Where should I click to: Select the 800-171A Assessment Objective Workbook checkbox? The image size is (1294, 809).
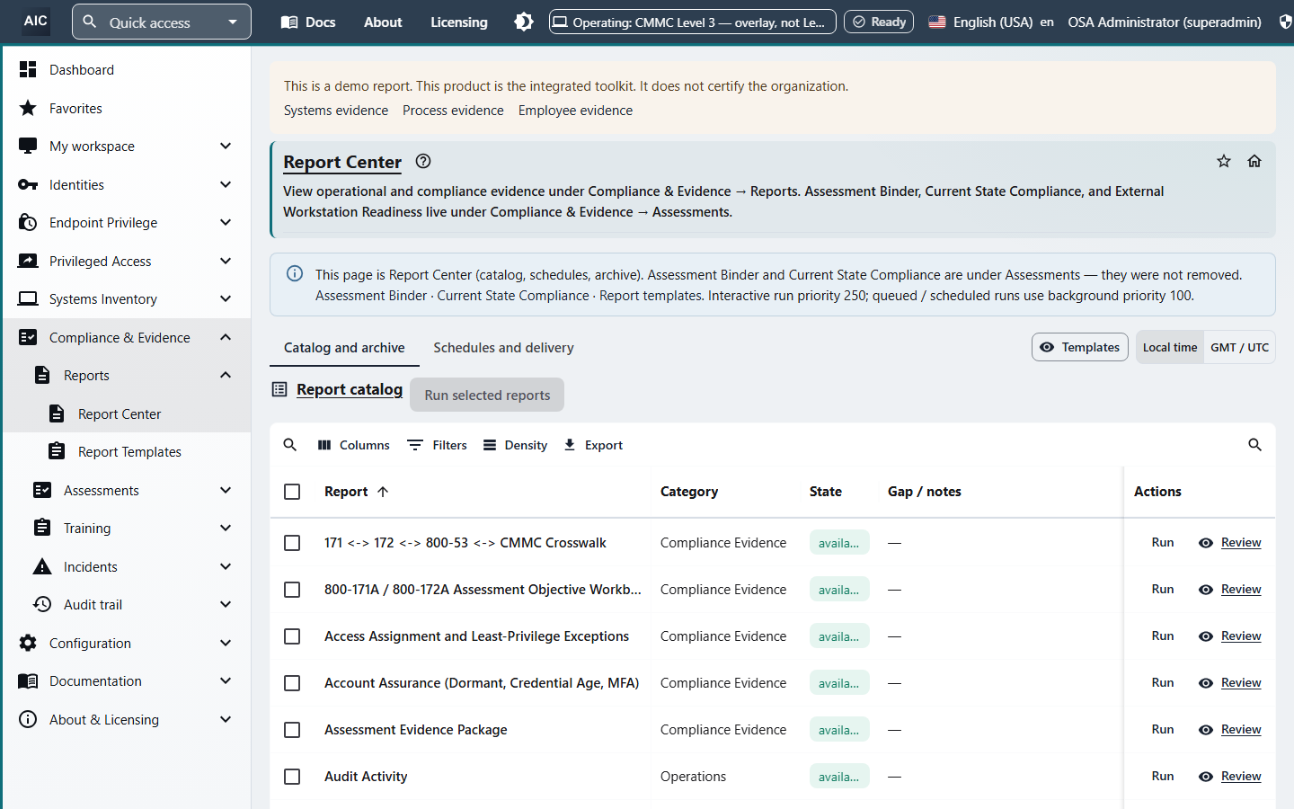click(292, 590)
